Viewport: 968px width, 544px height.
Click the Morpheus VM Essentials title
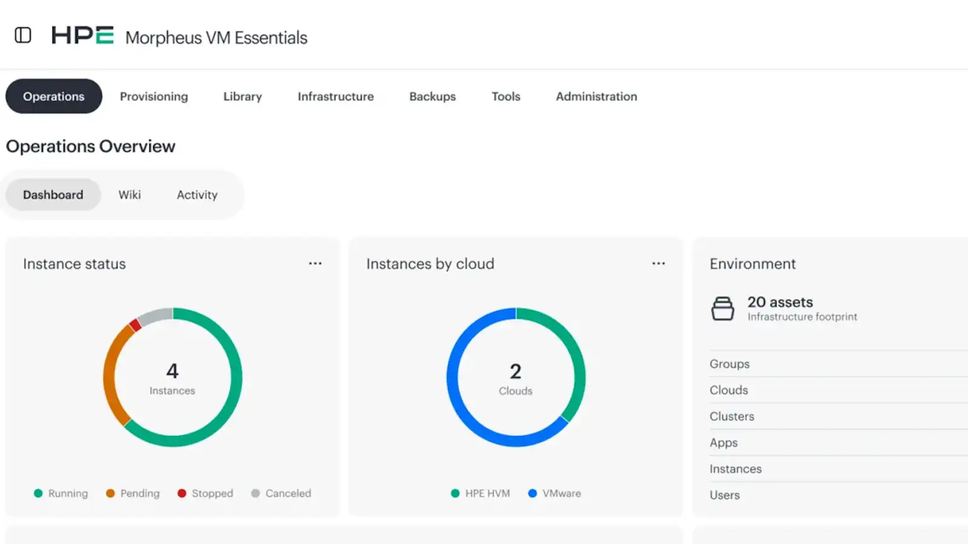point(217,37)
